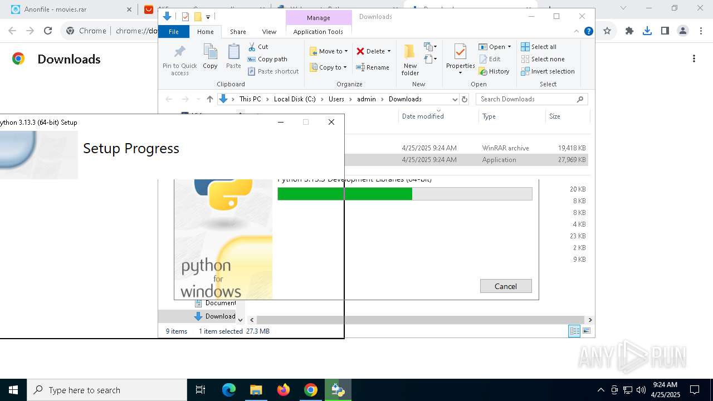Open file History in ribbon
713x401 pixels.
(x=494, y=71)
